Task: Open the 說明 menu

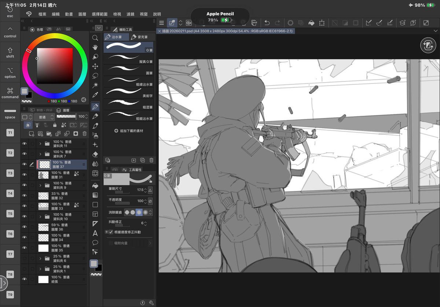Action: pos(157,14)
